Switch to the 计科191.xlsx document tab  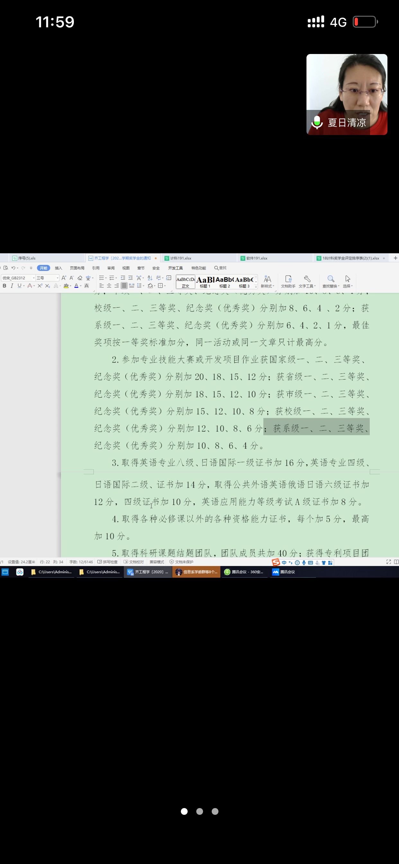tap(181, 258)
